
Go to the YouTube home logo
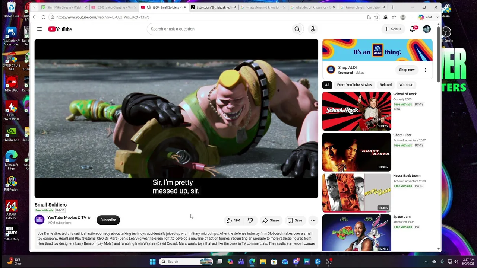pos(60,29)
